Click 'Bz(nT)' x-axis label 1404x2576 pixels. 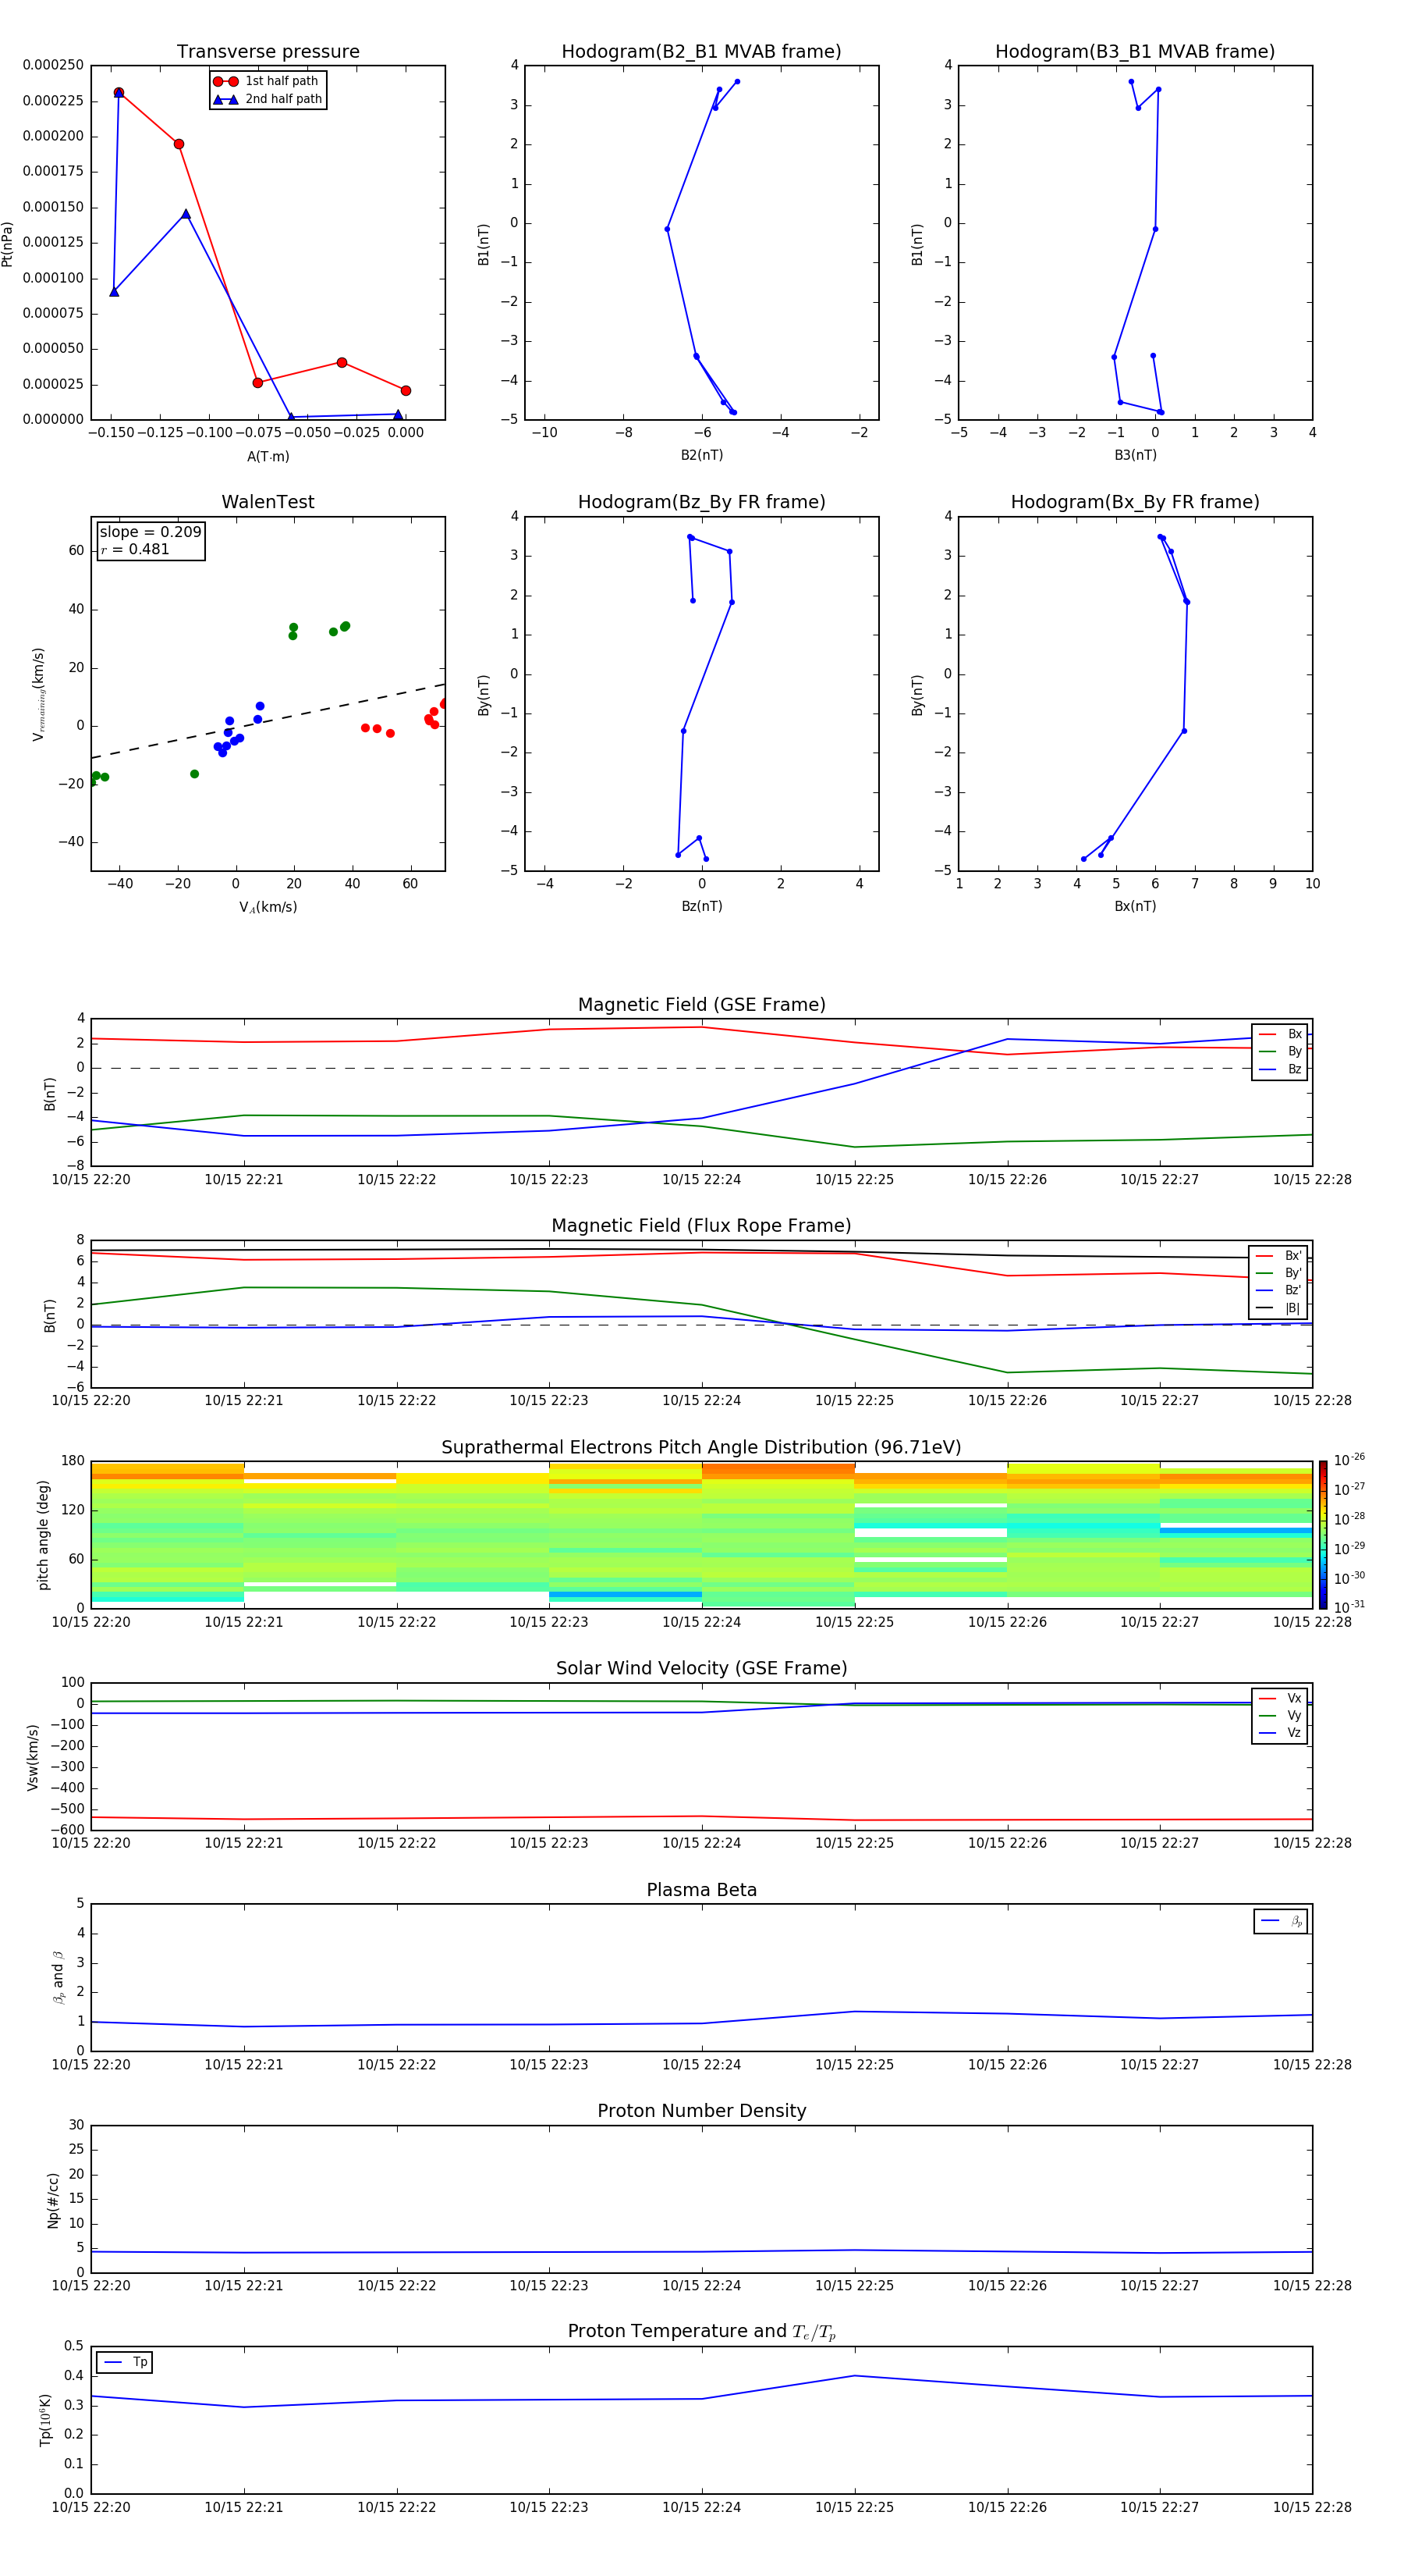pyautogui.click(x=701, y=906)
